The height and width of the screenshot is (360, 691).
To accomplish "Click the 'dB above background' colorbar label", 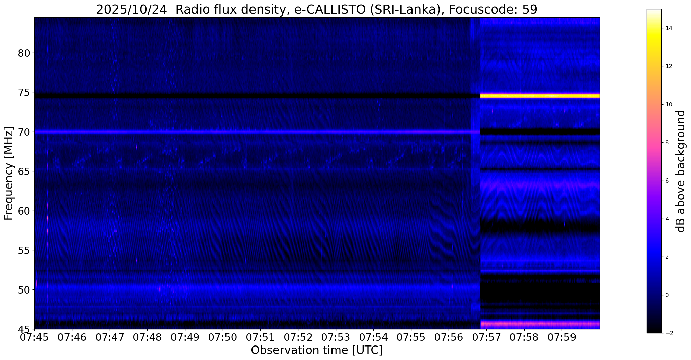I will [681, 171].
